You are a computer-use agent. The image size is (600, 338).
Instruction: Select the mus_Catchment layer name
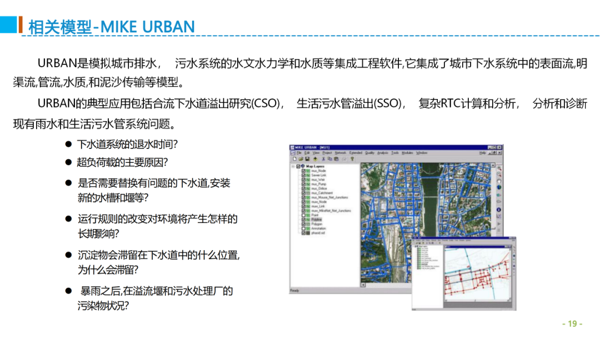click(322, 193)
